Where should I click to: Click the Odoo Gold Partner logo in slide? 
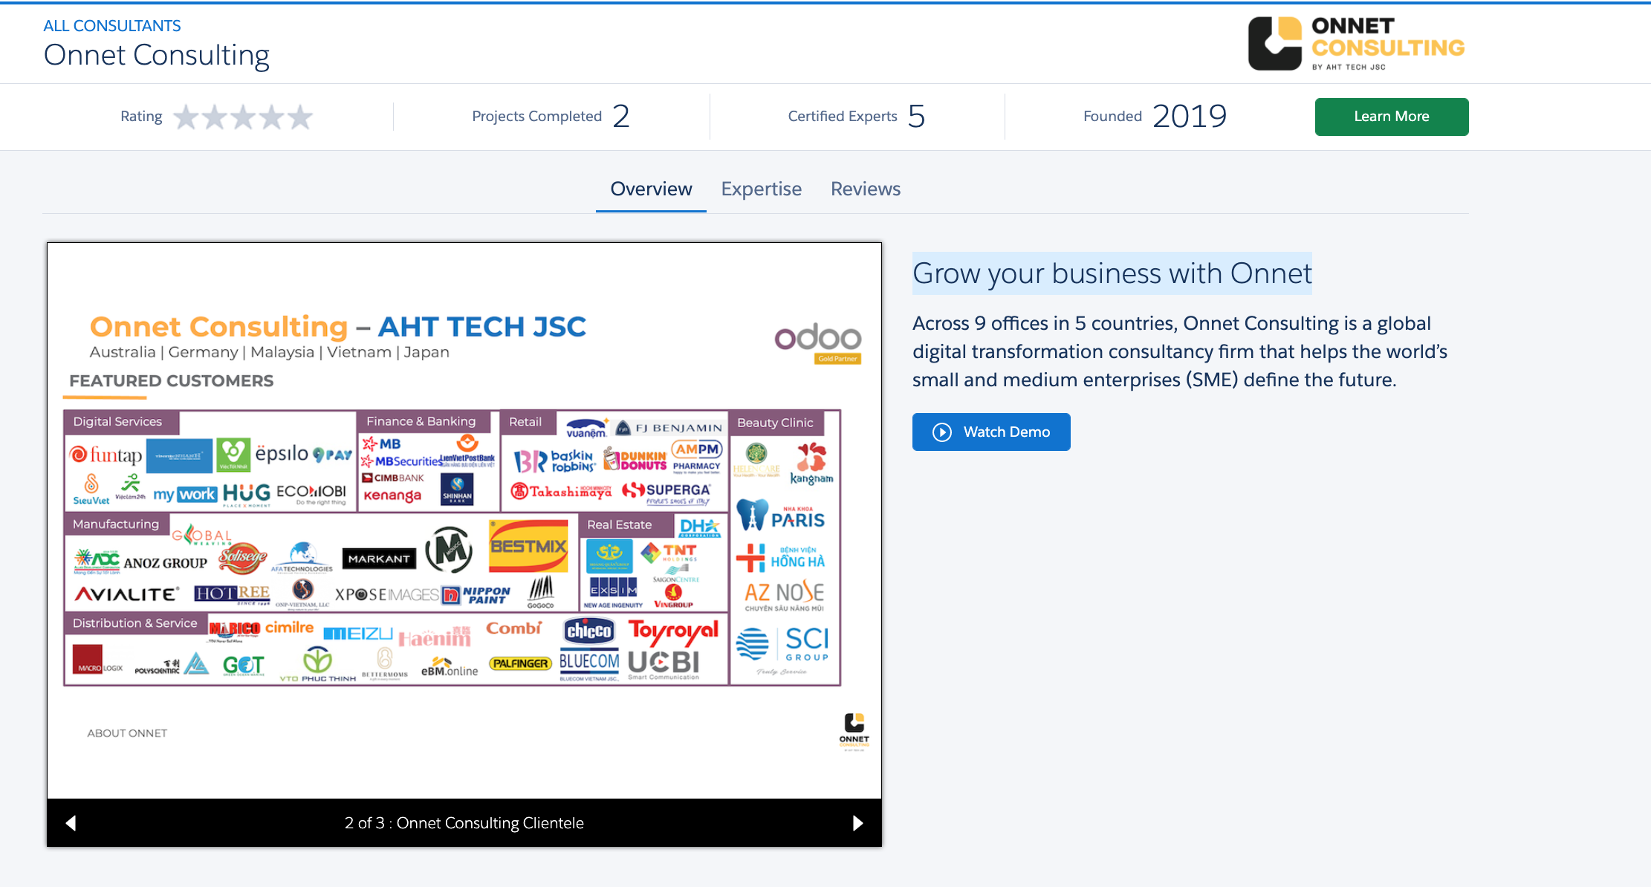(x=818, y=342)
